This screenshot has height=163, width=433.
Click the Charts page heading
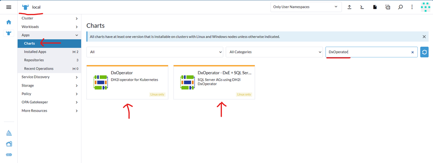pos(95,26)
